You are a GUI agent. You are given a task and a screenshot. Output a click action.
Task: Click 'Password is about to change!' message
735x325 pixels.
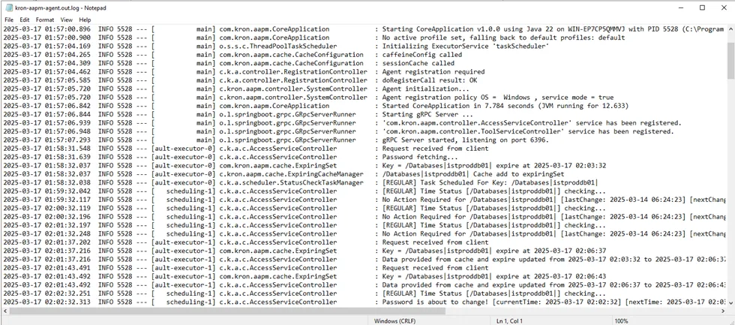(436, 302)
